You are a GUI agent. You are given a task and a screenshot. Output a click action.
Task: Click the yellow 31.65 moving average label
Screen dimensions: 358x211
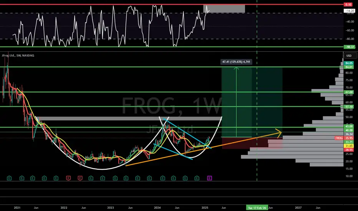point(349,146)
